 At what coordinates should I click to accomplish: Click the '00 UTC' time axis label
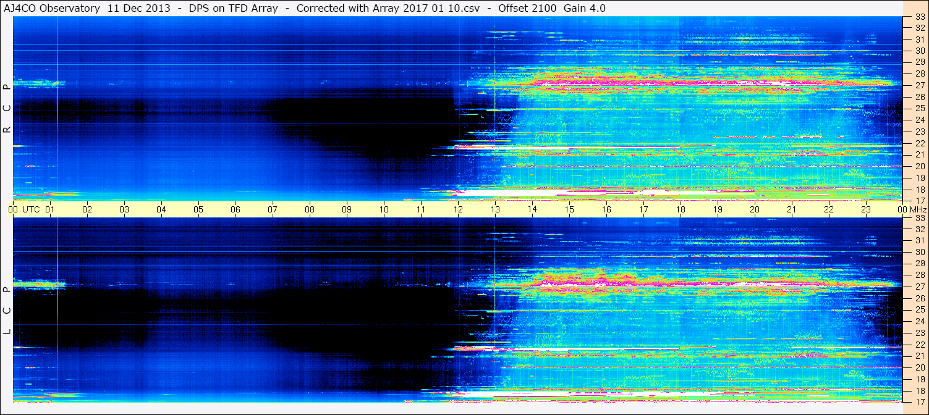pos(24,209)
